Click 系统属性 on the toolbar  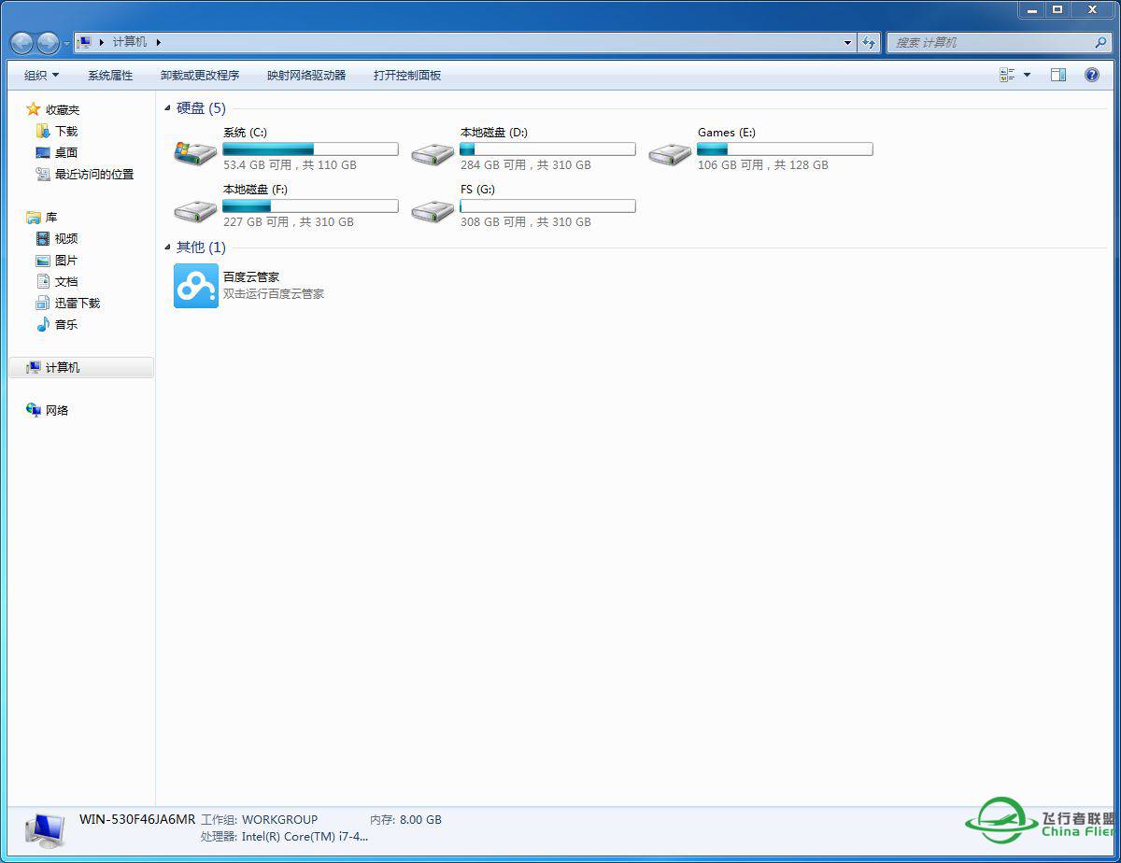112,75
